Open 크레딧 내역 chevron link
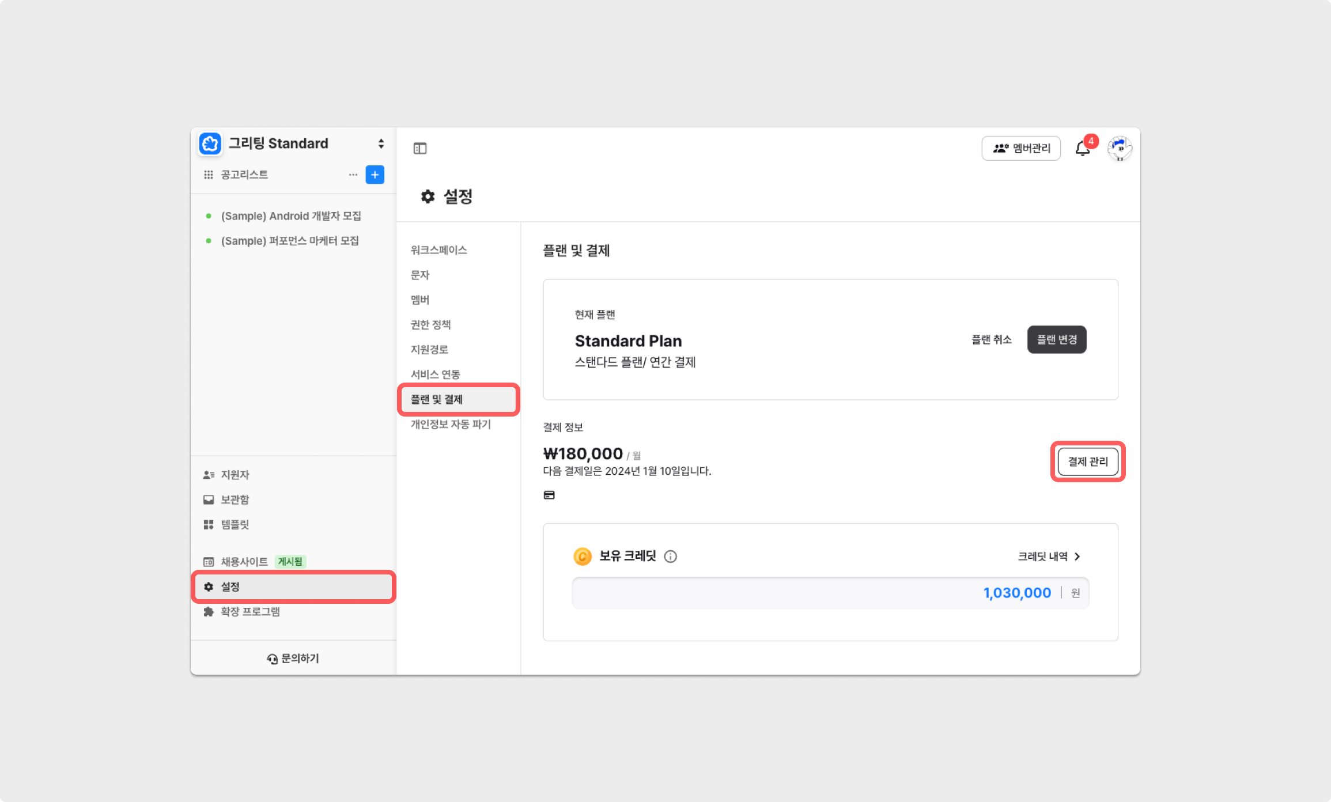 click(x=1049, y=557)
